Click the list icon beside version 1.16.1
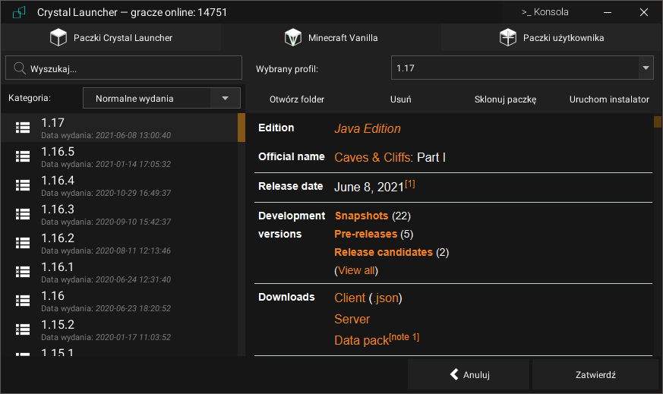Screen dimensions: 663x394 (x=23, y=272)
